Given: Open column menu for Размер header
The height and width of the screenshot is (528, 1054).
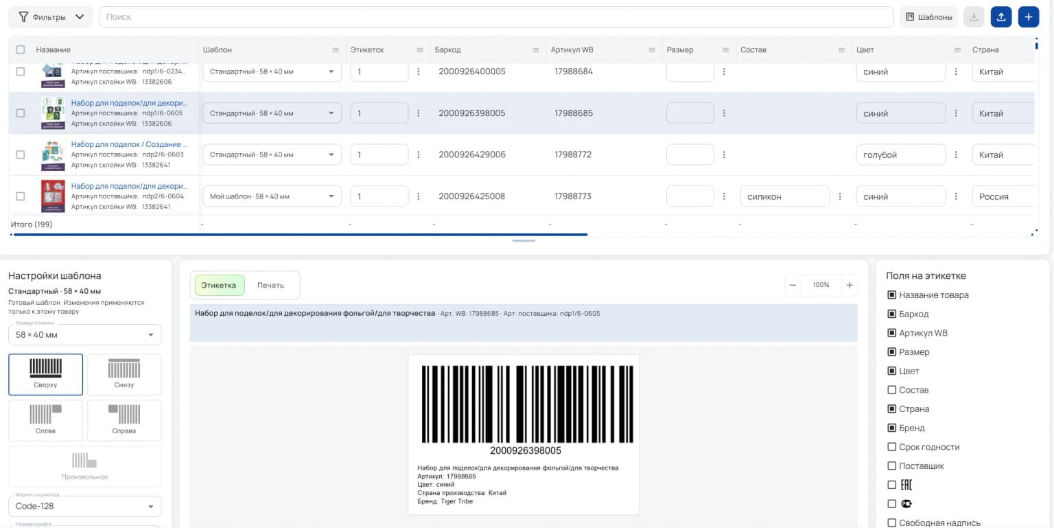Looking at the screenshot, I should pos(725,50).
